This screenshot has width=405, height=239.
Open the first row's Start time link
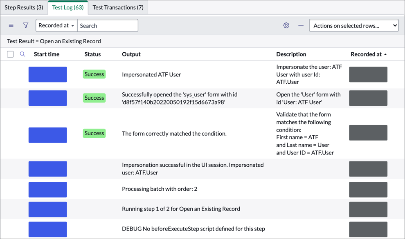pos(47,74)
